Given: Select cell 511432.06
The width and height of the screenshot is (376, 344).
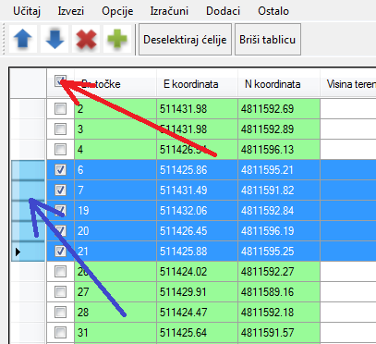Looking at the screenshot, I should pos(197,211).
